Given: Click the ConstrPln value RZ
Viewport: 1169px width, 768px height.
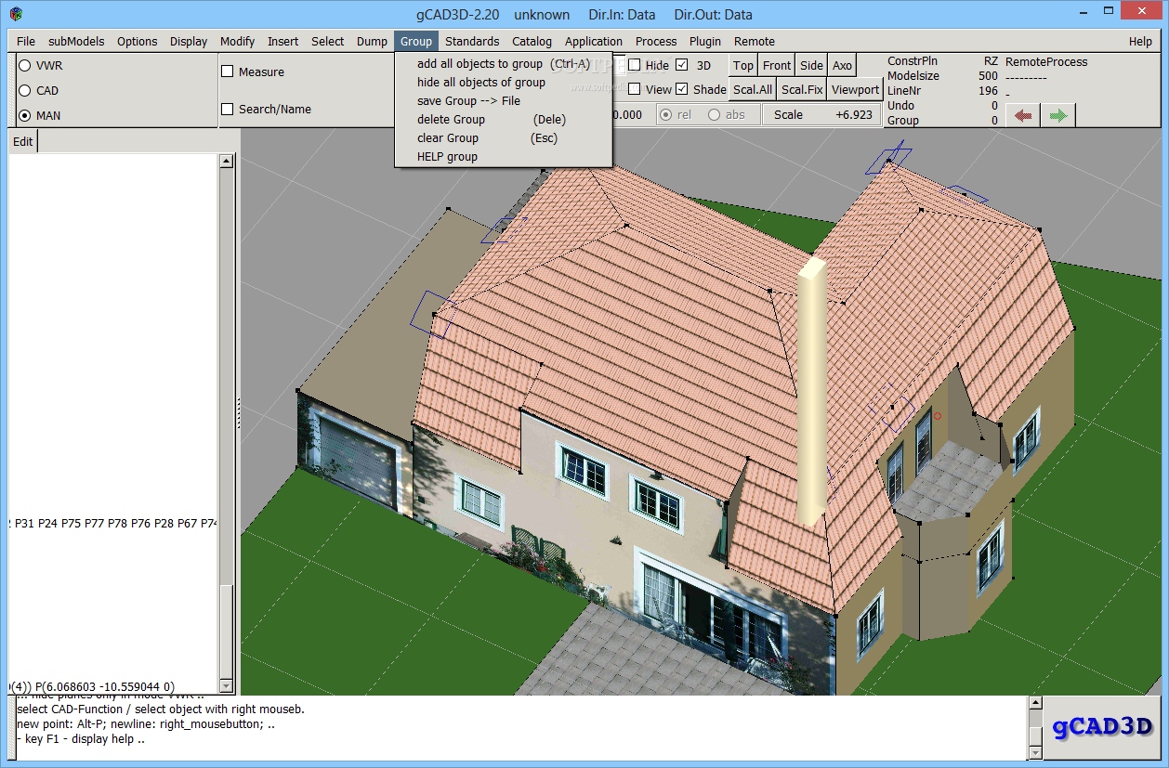Looking at the screenshot, I should [991, 61].
